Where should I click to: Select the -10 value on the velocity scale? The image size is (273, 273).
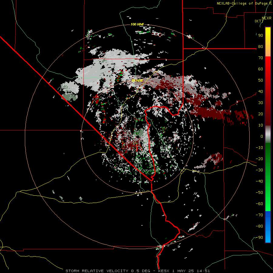coord(259,148)
